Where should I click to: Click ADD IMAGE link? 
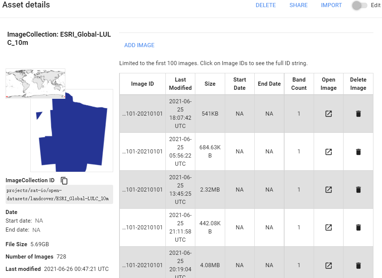(x=139, y=45)
